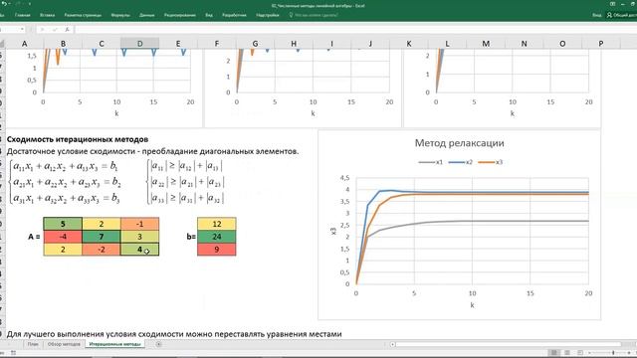Switch to Page Layout view in status bar

(567, 353)
